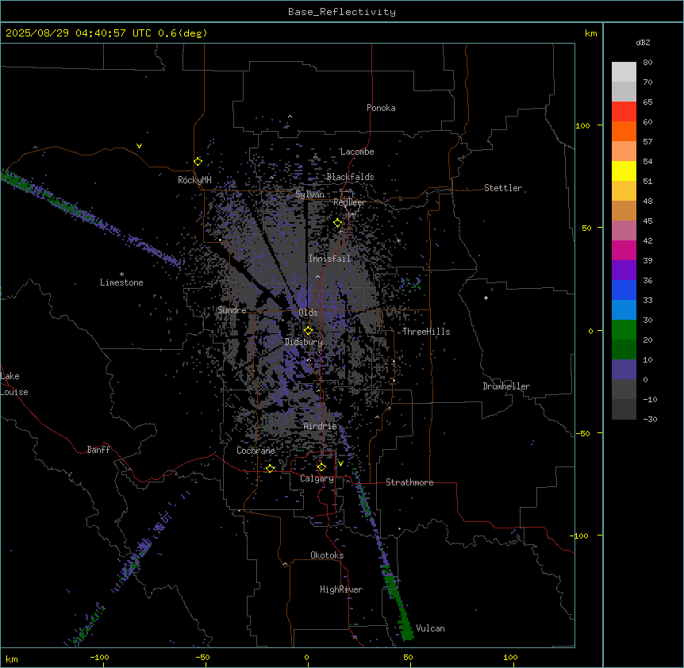
Task: Click the Banff label
Action: pos(98,450)
